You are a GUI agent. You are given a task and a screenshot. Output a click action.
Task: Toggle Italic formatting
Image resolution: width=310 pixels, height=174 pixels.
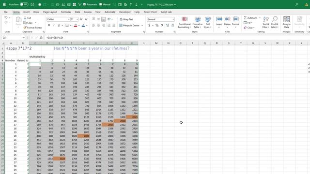(x=54, y=25)
